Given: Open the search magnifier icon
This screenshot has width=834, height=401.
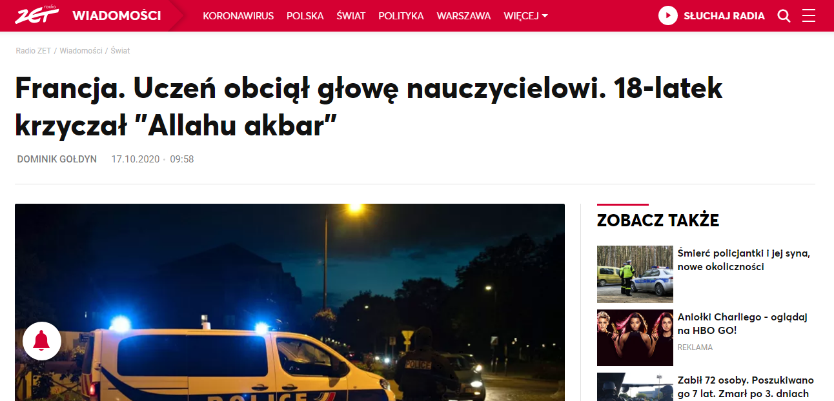Looking at the screenshot, I should coord(784,15).
